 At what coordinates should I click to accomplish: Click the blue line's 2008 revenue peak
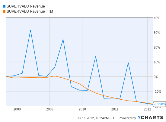pyautogui.click(x=30, y=30)
